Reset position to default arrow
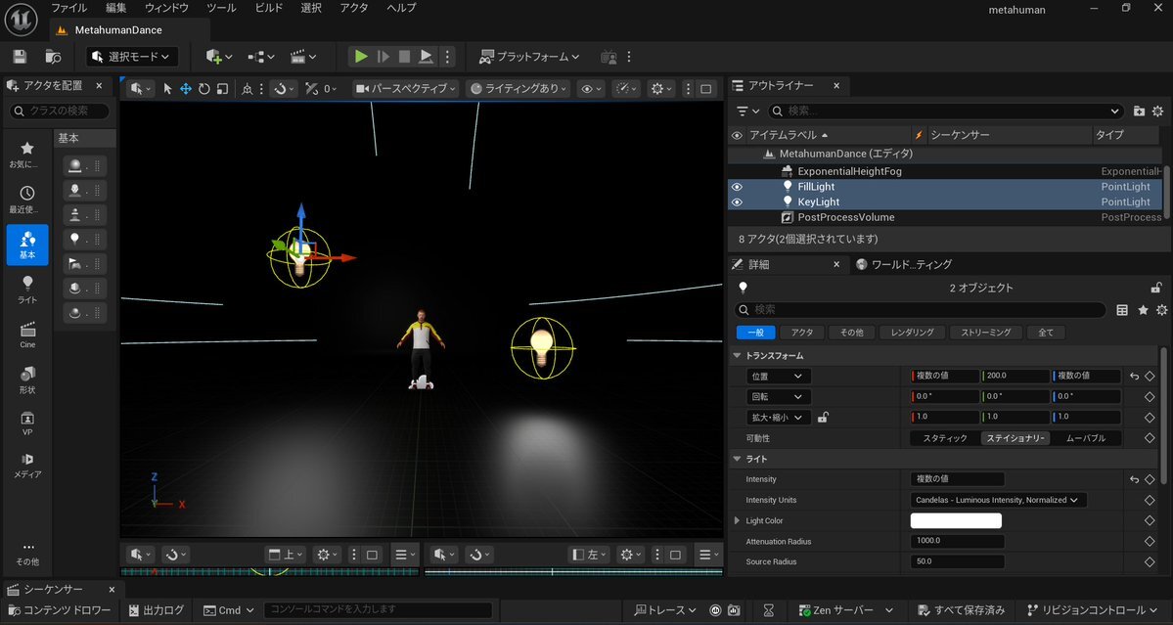Image resolution: width=1173 pixels, height=625 pixels. tap(1134, 376)
